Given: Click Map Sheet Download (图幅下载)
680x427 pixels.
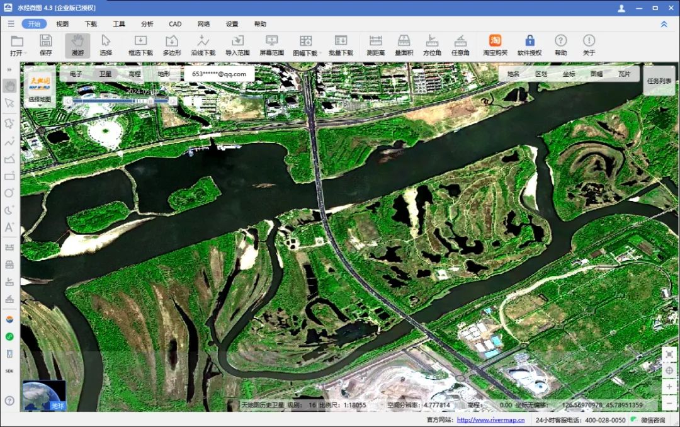Looking at the screenshot, I should pos(306,45).
